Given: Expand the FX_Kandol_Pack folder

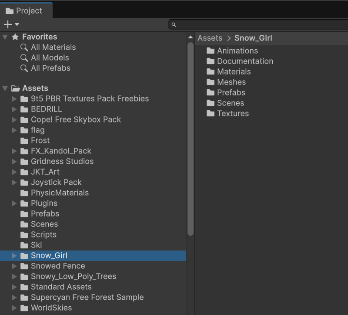Looking at the screenshot, I should (14, 151).
